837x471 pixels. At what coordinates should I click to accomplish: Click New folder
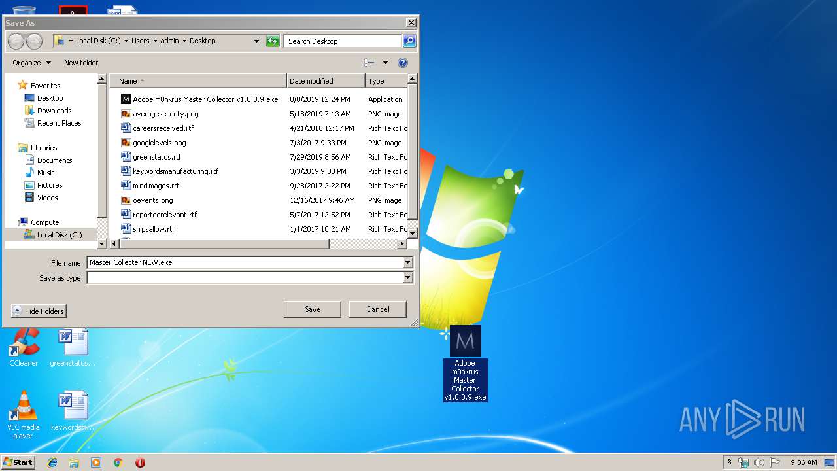click(x=81, y=63)
